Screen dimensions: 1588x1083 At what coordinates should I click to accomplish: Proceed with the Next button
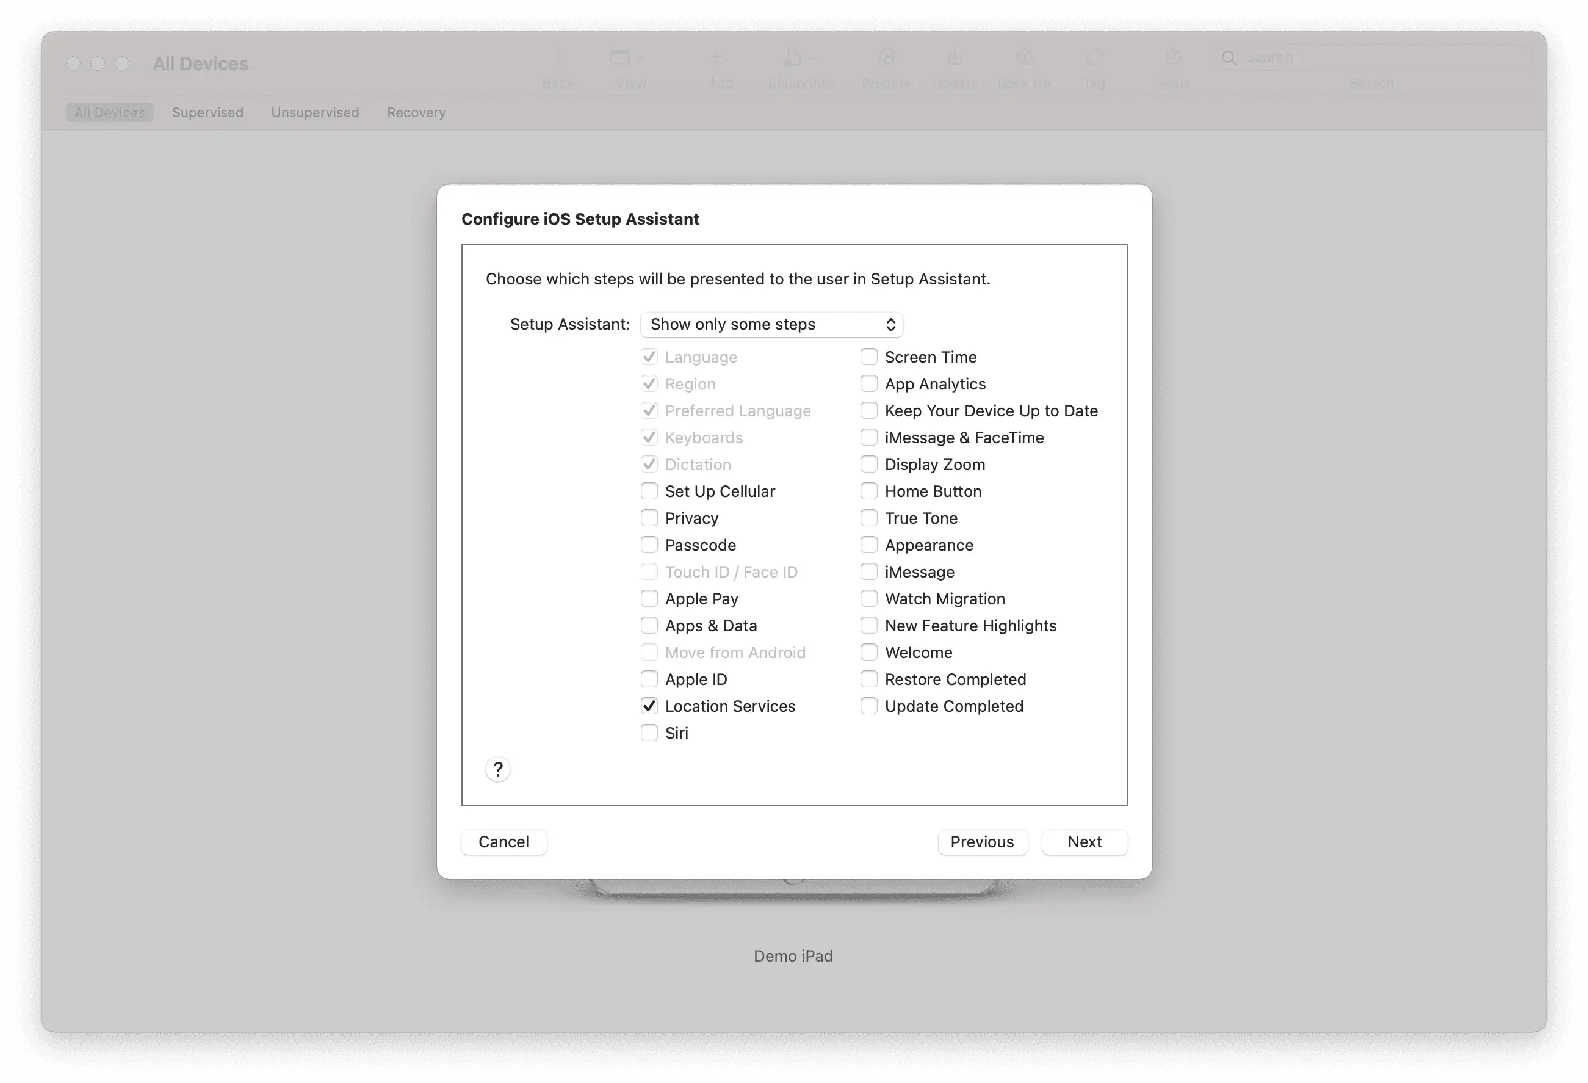[x=1085, y=842]
